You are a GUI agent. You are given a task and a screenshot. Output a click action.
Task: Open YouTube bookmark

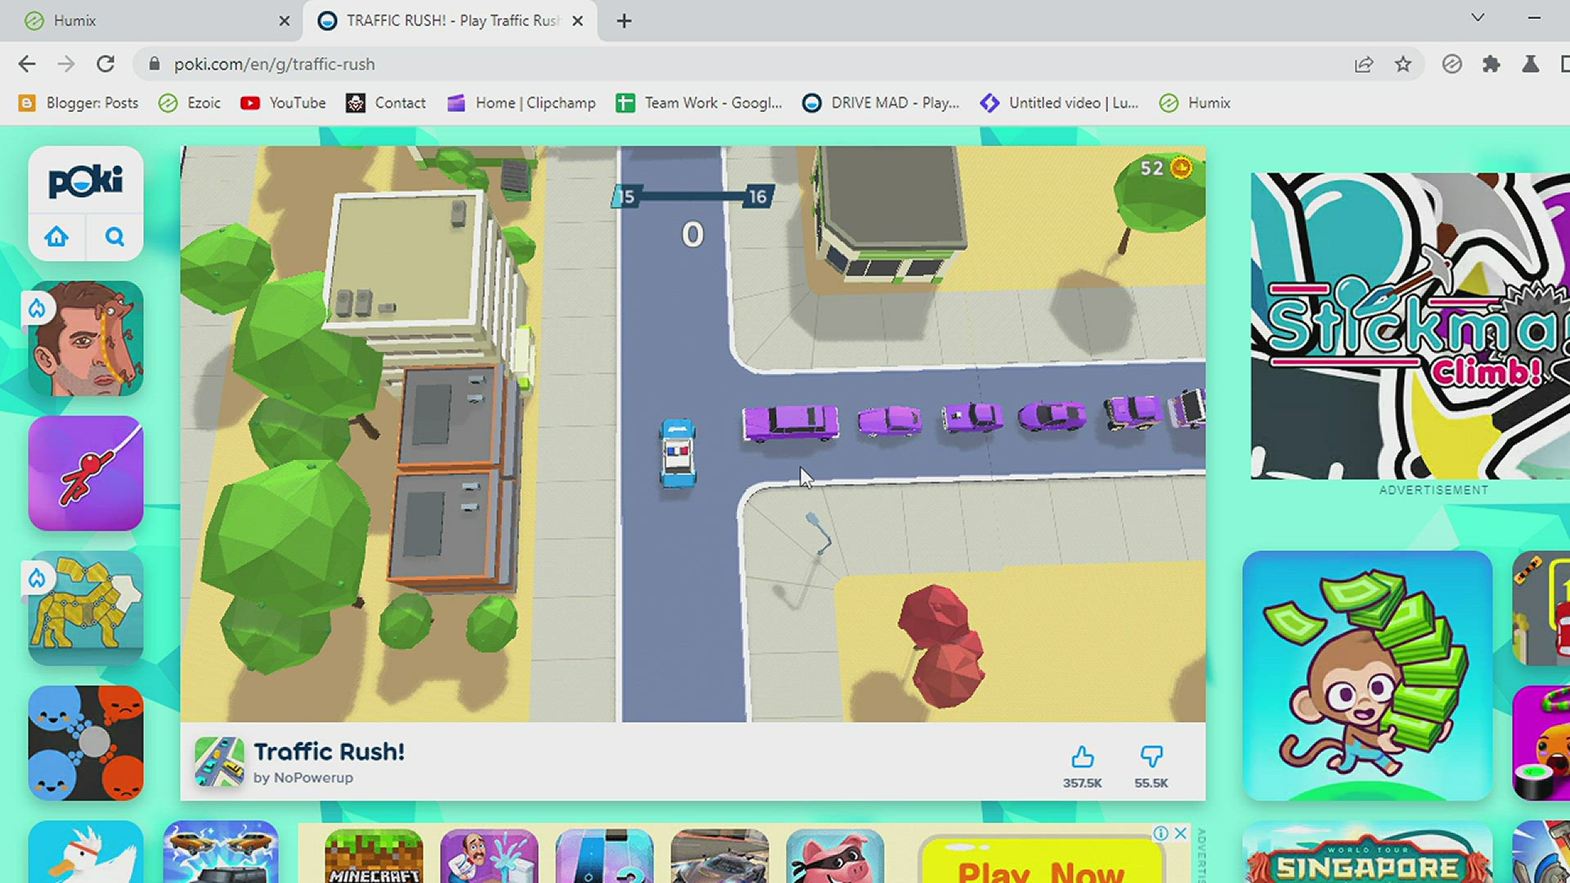(283, 103)
